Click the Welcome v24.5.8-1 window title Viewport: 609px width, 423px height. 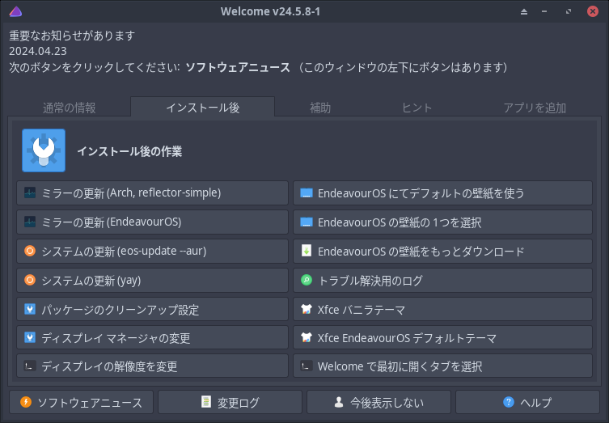[x=270, y=11]
